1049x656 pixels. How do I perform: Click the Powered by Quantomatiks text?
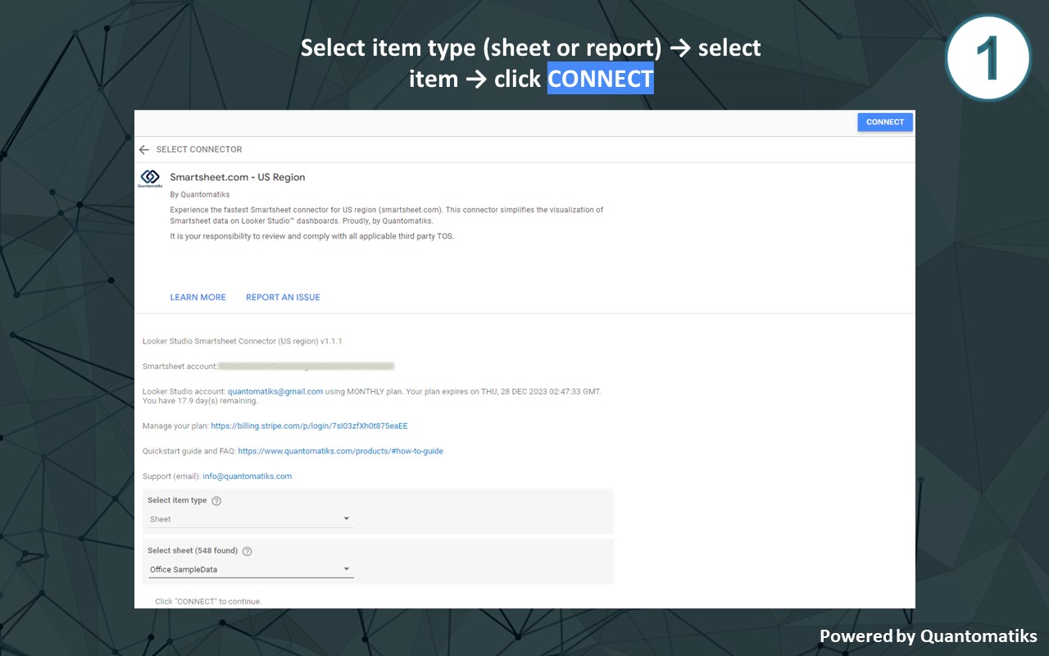pos(928,636)
